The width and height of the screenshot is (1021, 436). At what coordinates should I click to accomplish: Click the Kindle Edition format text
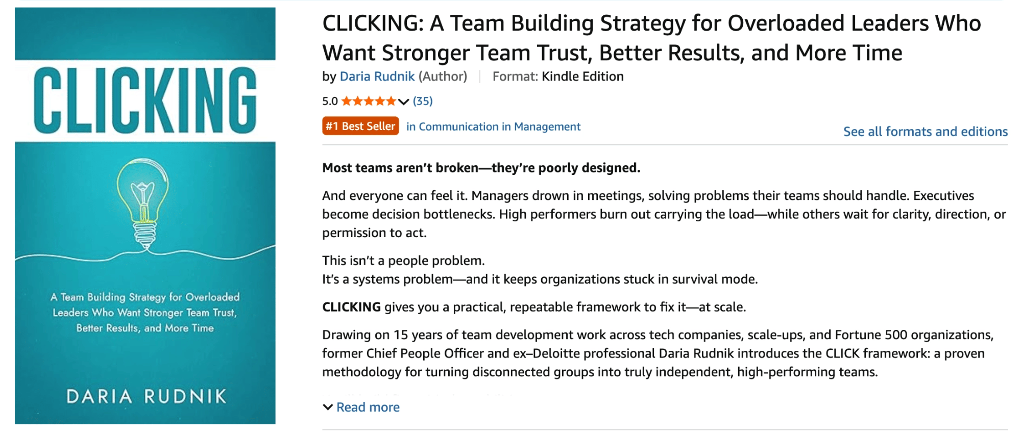[x=582, y=76]
